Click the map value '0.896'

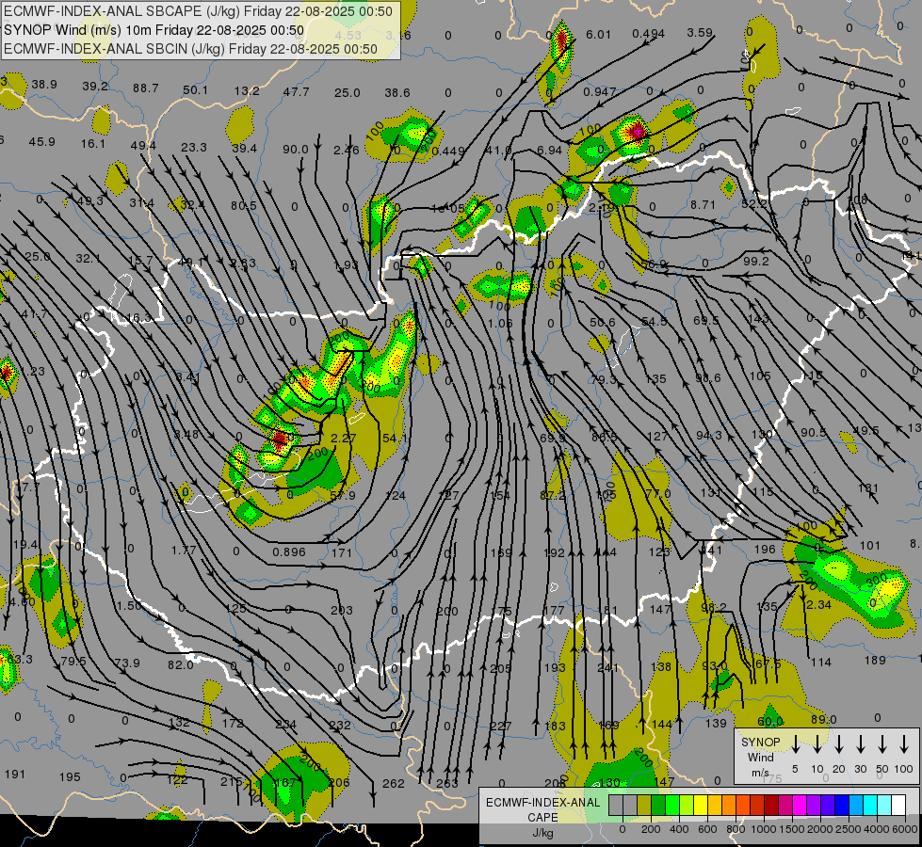click(289, 551)
